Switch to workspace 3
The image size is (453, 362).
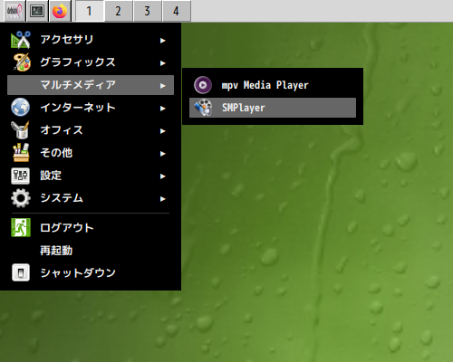tap(147, 11)
